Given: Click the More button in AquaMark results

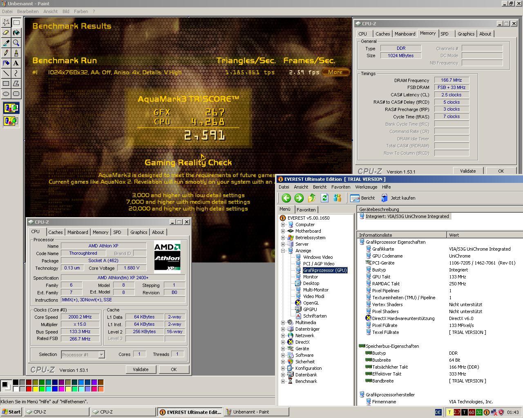Looking at the screenshot, I should [335, 72].
